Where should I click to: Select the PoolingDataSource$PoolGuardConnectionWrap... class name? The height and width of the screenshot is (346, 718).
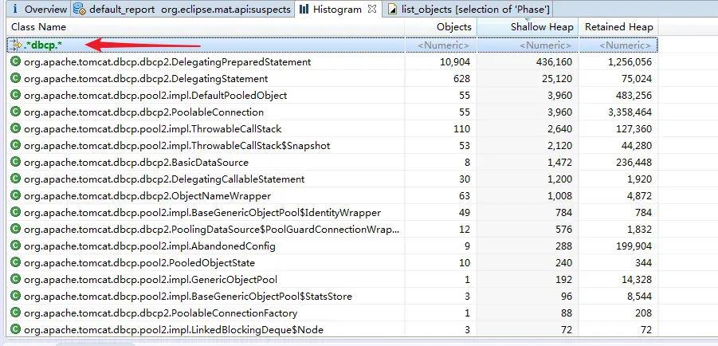tap(211, 229)
